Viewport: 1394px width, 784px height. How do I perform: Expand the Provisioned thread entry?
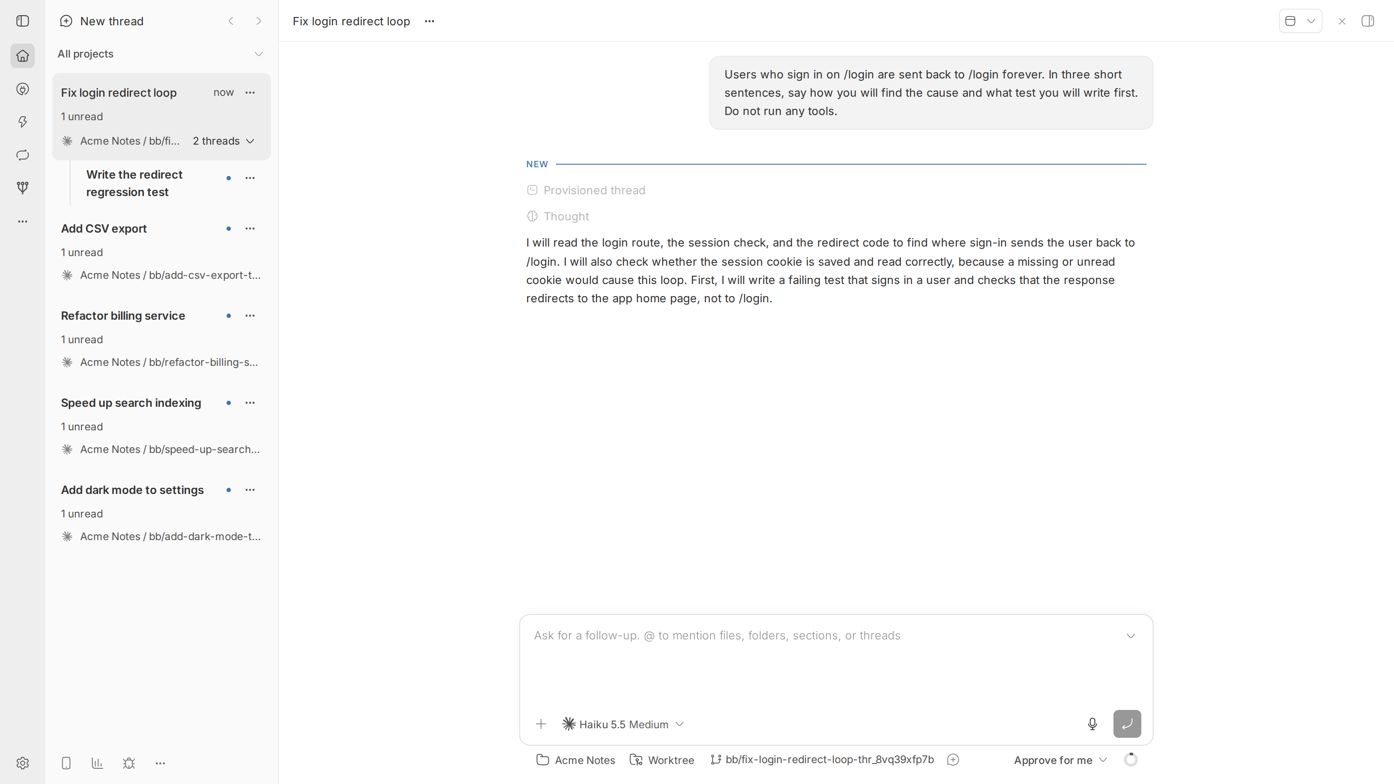click(586, 190)
